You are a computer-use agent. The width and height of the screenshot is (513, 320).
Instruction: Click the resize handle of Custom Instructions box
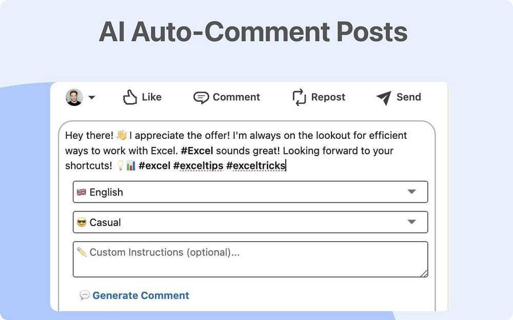click(424, 273)
